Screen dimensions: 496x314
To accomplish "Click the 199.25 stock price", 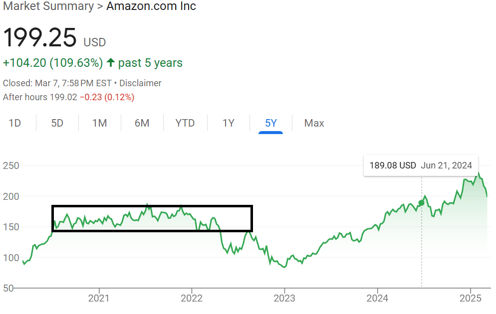I will [40, 38].
